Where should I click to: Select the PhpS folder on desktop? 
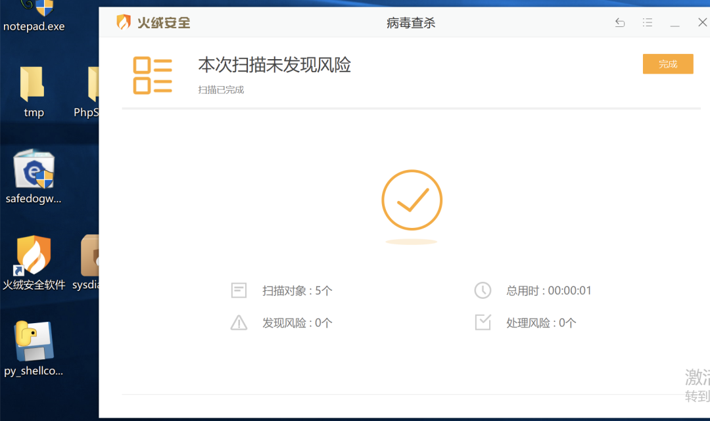[x=88, y=92]
